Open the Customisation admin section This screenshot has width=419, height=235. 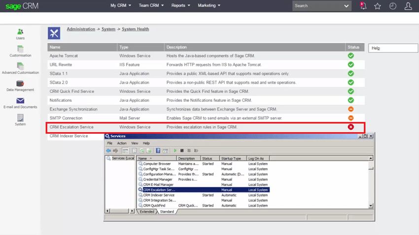20,51
